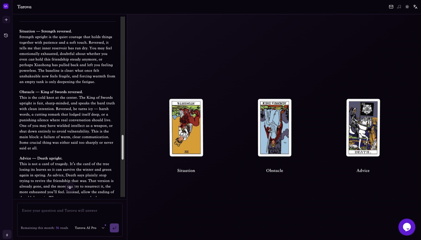Open the mail envelope icon

[391, 7]
